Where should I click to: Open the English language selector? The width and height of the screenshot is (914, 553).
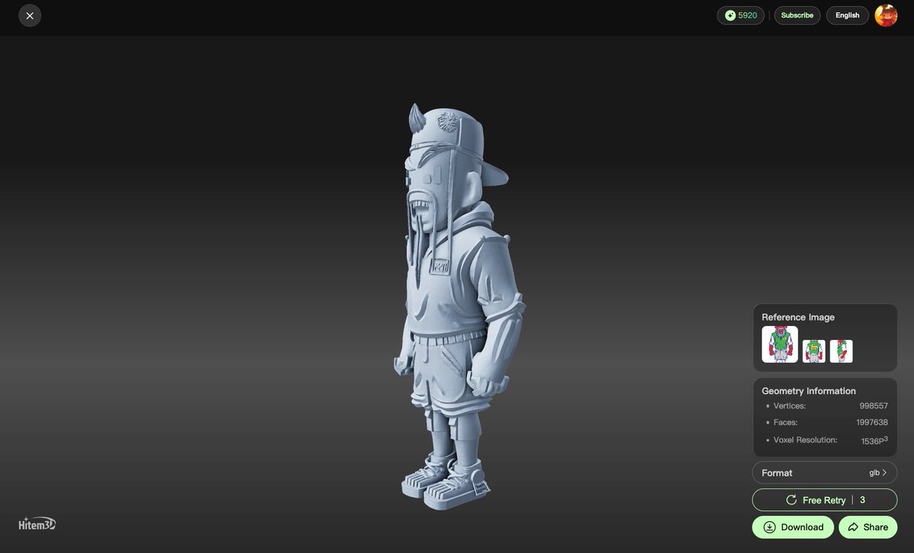coord(847,15)
